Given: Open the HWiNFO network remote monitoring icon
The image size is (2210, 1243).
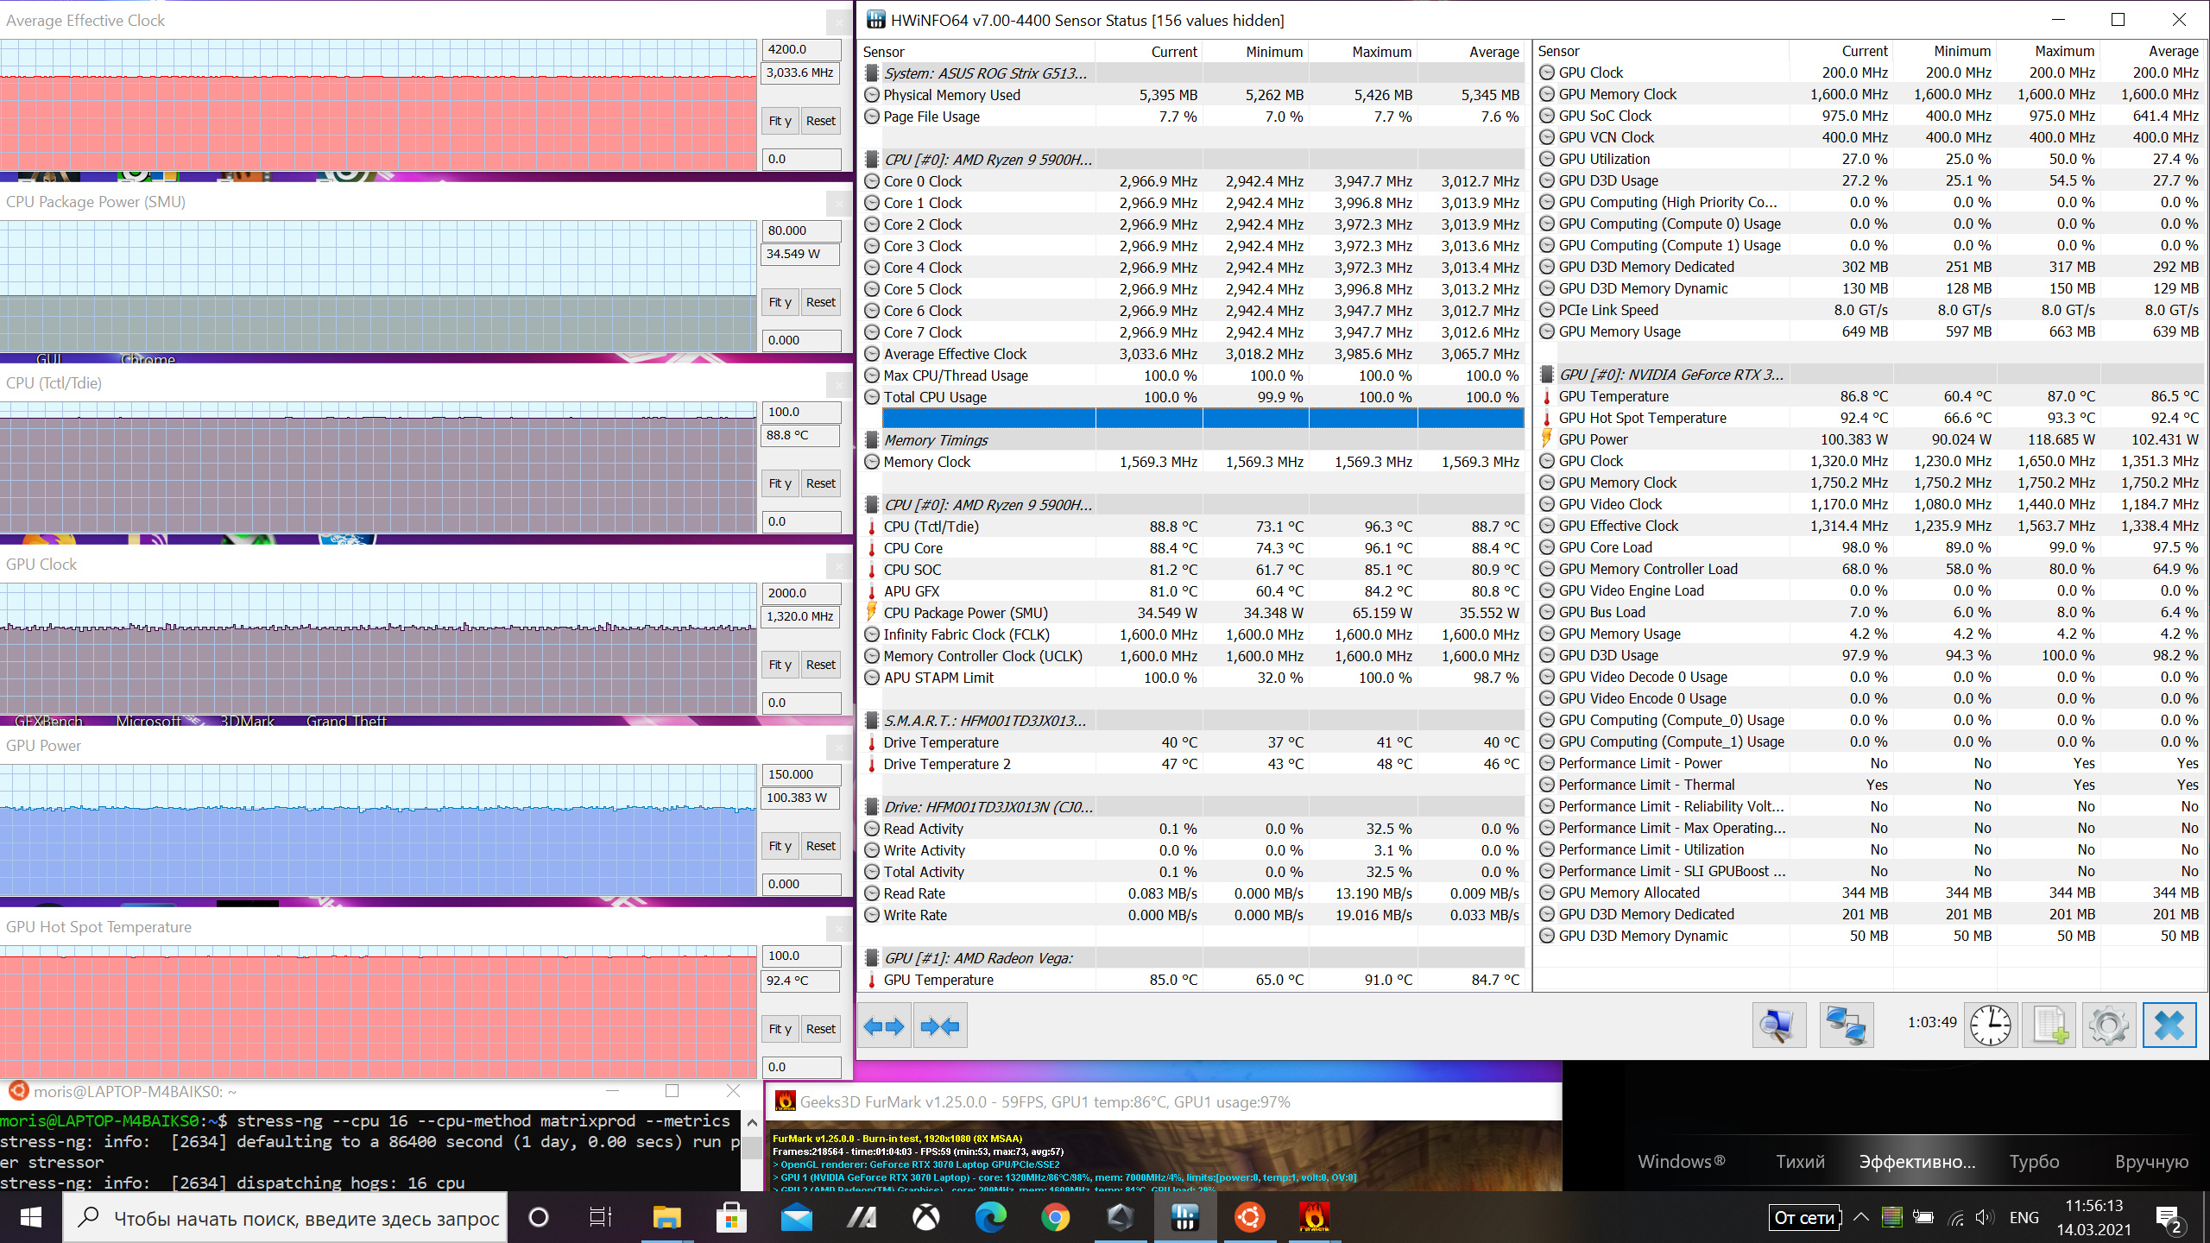Looking at the screenshot, I should coord(1846,1026).
